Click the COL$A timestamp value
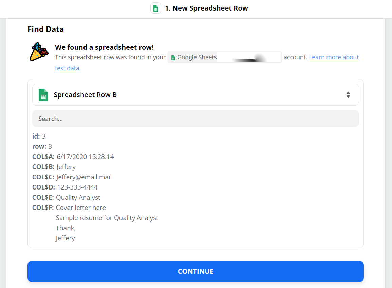 coord(85,157)
